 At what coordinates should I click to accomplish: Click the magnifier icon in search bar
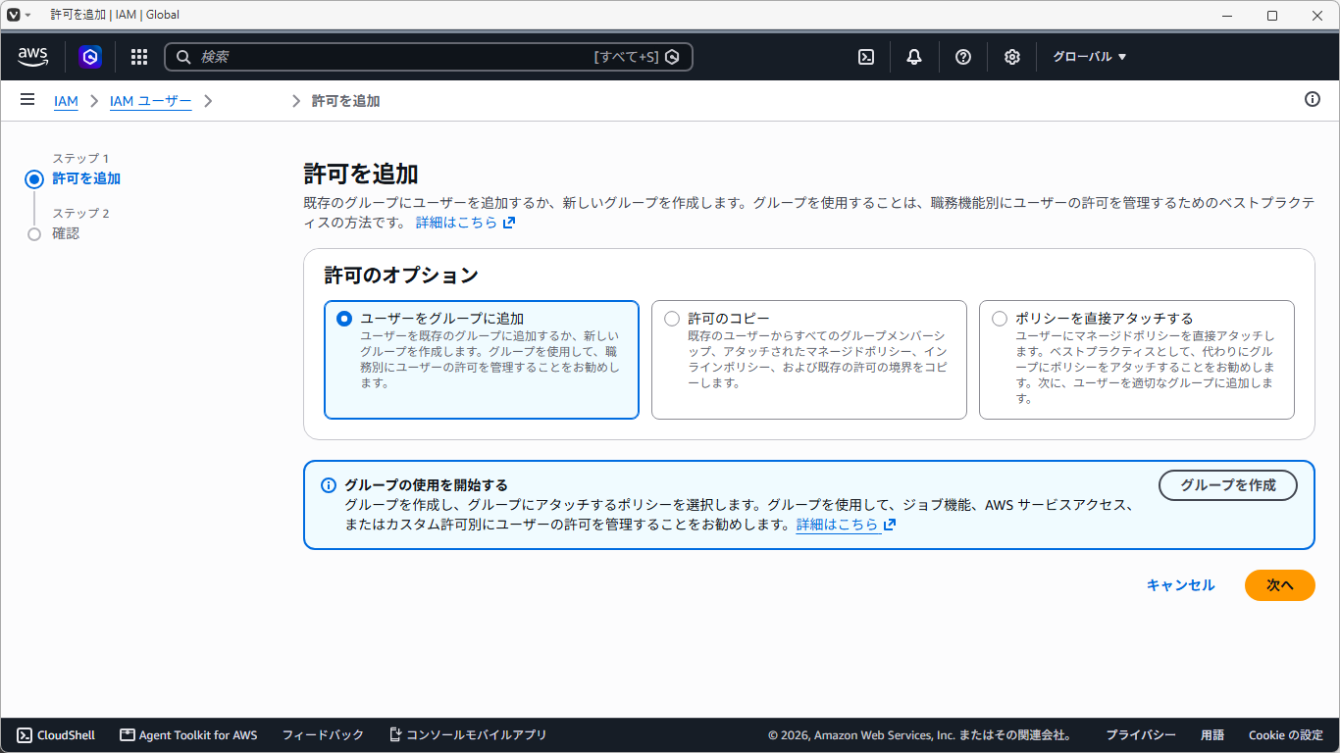point(183,57)
